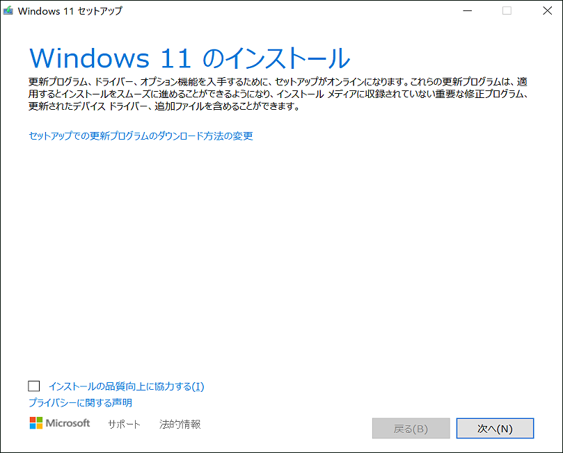Open セットアップでの更新プログラムのダウンロード方法の変更 link
The width and height of the screenshot is (563, 453).
pyautogui.click(x=141, y=135)
